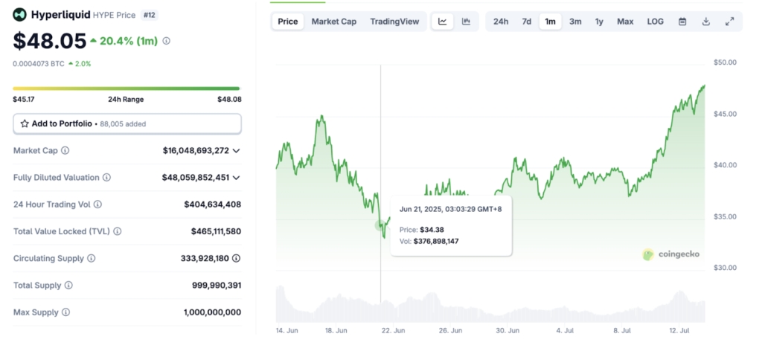The image size is (762, 348).
Task: Expand chart to fullscreen
Action: click(729, 22)
